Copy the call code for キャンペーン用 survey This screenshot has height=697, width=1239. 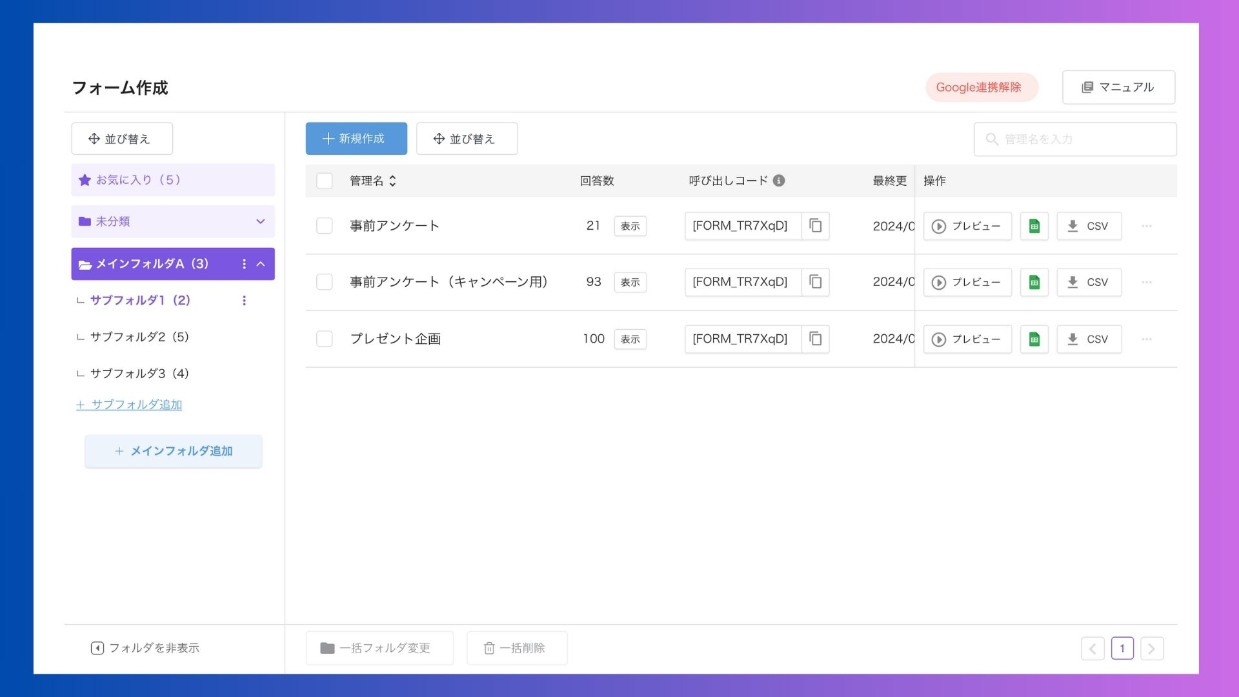tap(816, 282)
